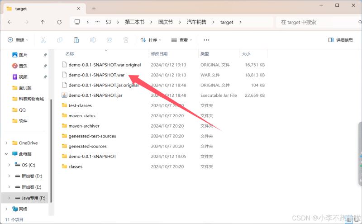Sort by 大小 column header
This screenshot has width=362, height=224.
[x=246, y=54]
